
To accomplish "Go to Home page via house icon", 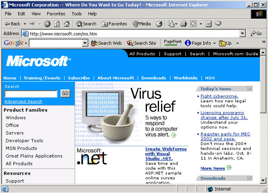I will pyautogui.click(x=67, y=24).
